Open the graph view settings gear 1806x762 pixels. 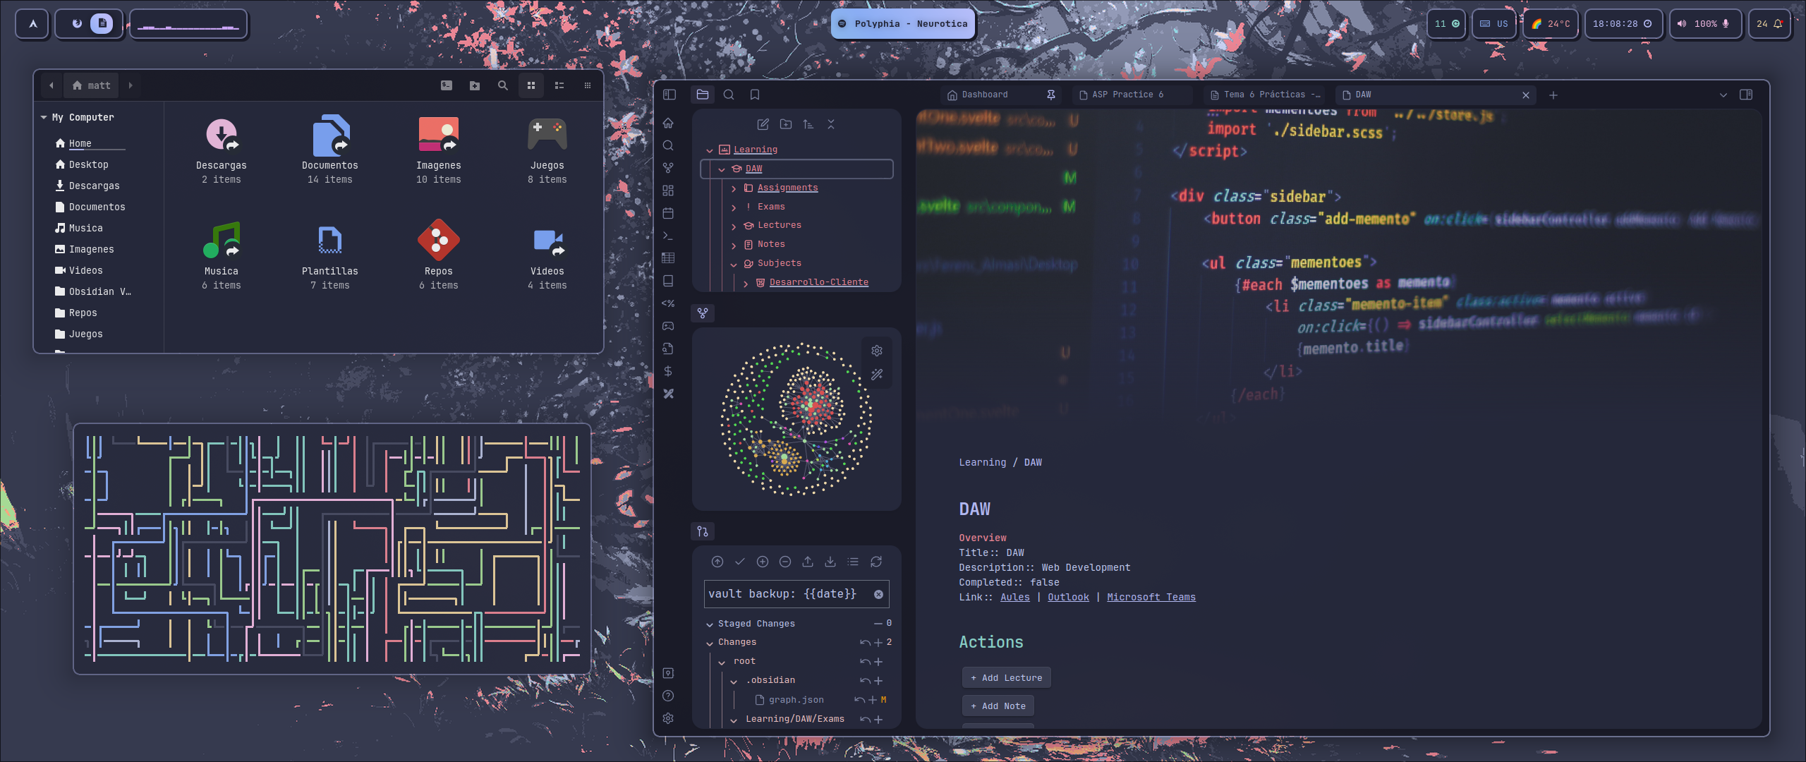click(877, 351)
